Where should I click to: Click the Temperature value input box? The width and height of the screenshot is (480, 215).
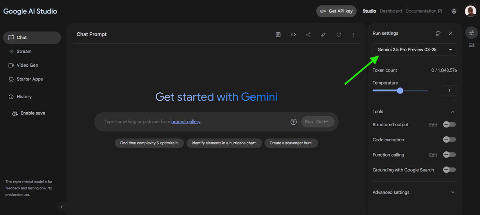point(449,91)
